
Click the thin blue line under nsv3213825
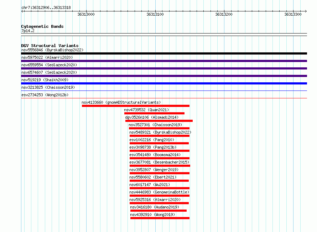pyautogui.click(x=164, y=91)
